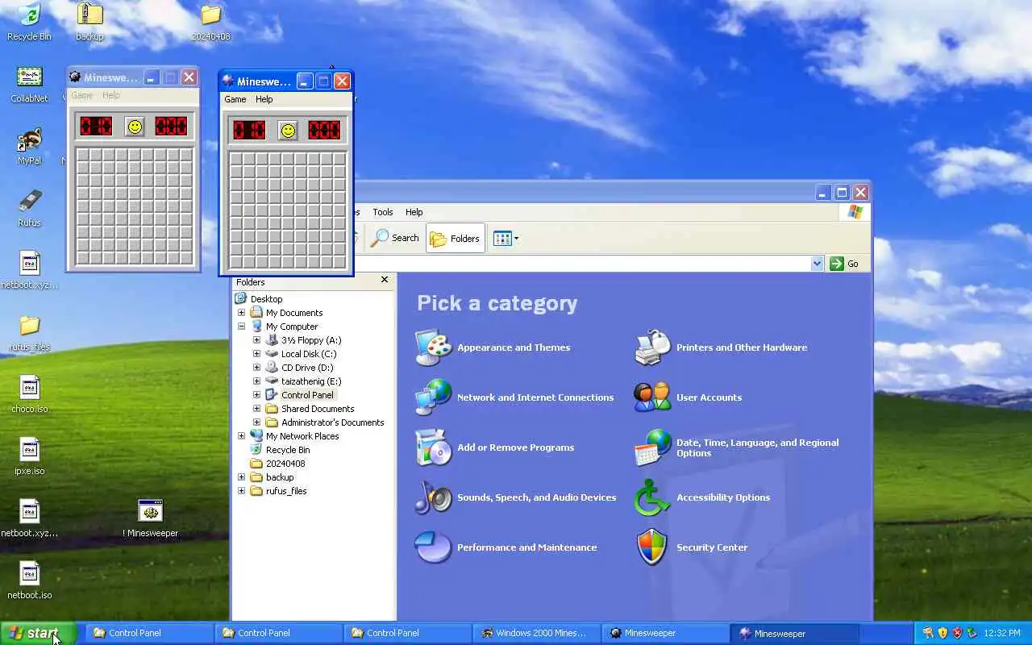Select taizathenig (E:) in the folder tree

311,381
